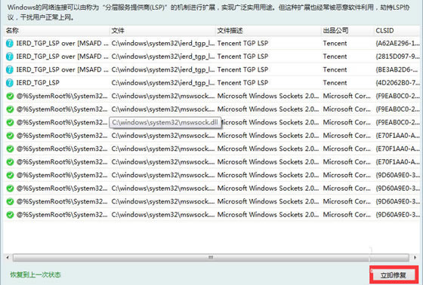Click green check icon of the bottom list row

pyautogui.click(x=10, y=215)
